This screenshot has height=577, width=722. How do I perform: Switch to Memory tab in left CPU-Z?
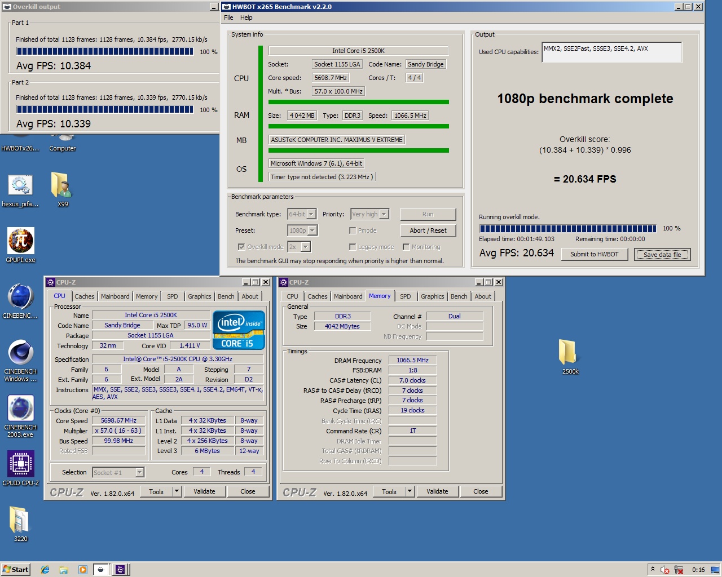click(147, 296)
